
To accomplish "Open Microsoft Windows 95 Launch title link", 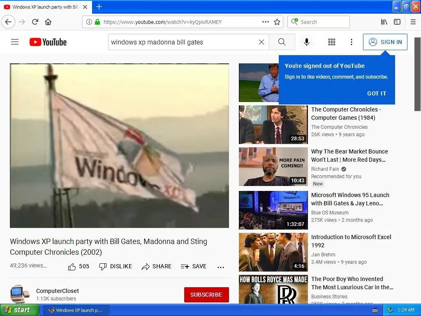I will tap(350, 199).
